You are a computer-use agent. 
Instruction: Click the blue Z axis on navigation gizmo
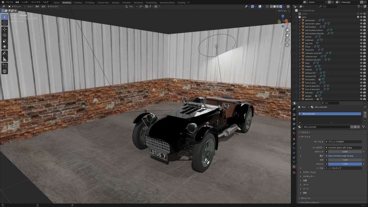pyautogui.click(x=283, y=16)
